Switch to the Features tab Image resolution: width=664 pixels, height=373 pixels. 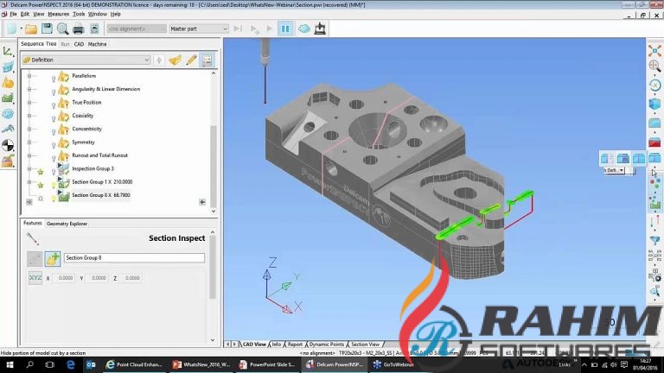(x=33, y=223)
